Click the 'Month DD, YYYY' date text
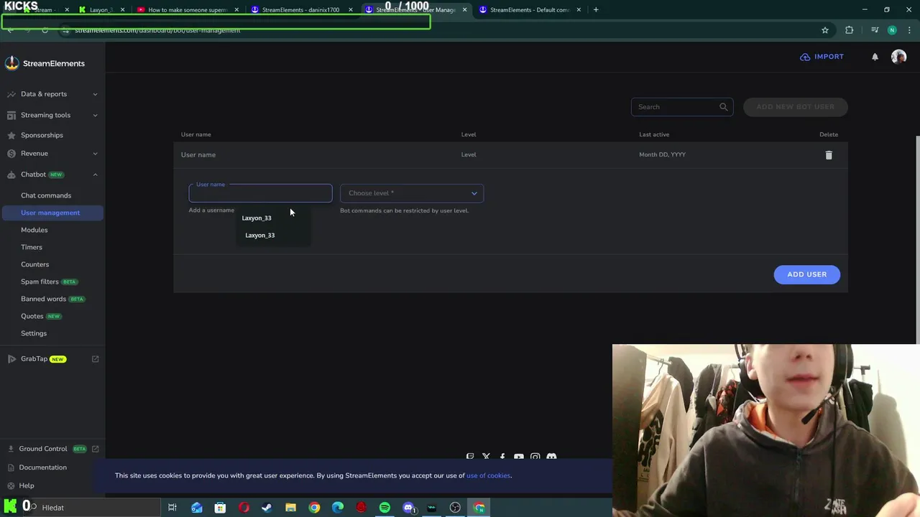This screenshot has height=517, width=920. coord(662,154)
